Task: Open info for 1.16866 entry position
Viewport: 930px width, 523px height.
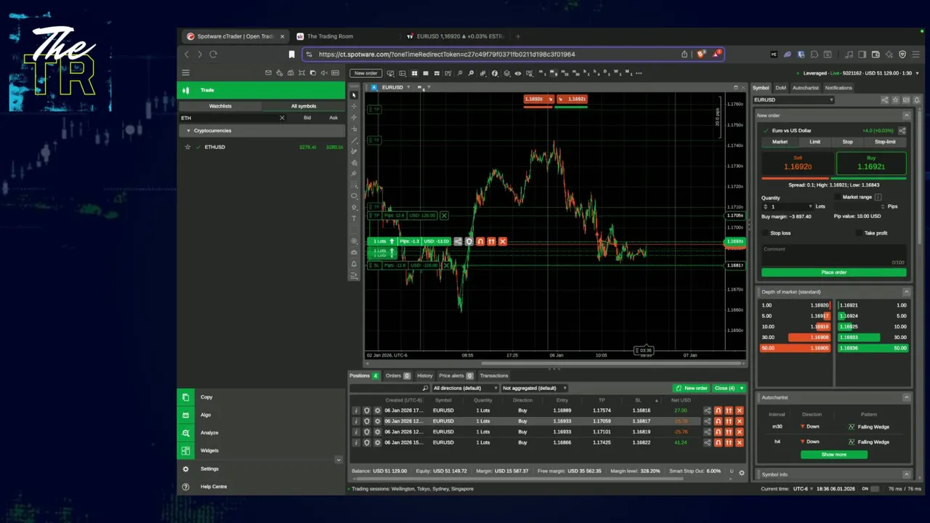Action: pyautogui.click(x=356, y=442)
